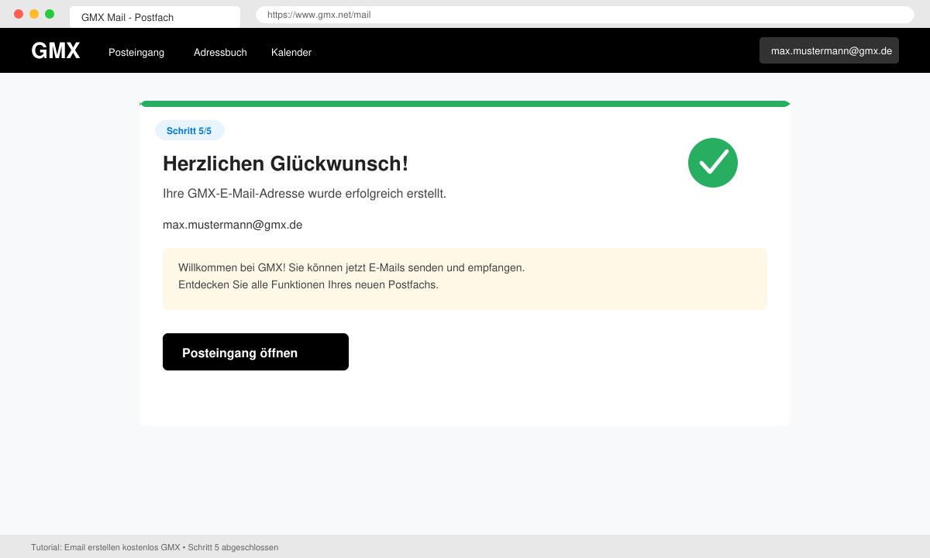
Task: Click the Ihre GMX-E-Mail-Adresse wurde erfolgreich erstellt text
Action: 305,193
